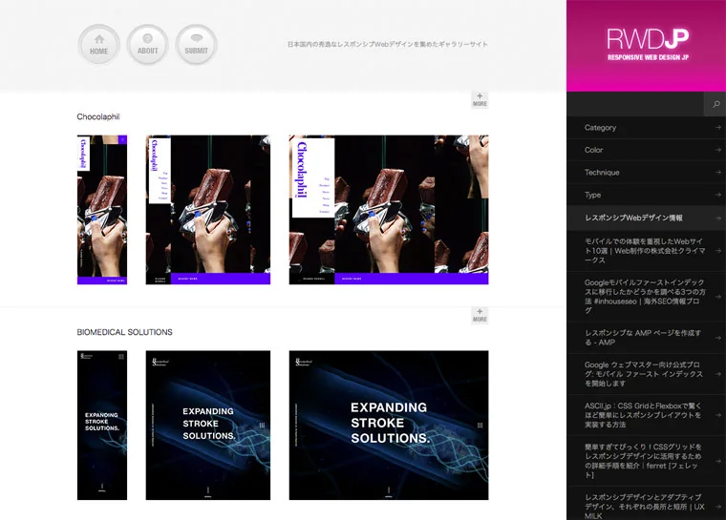Open the SUBMIT round button

pos(197,45)
